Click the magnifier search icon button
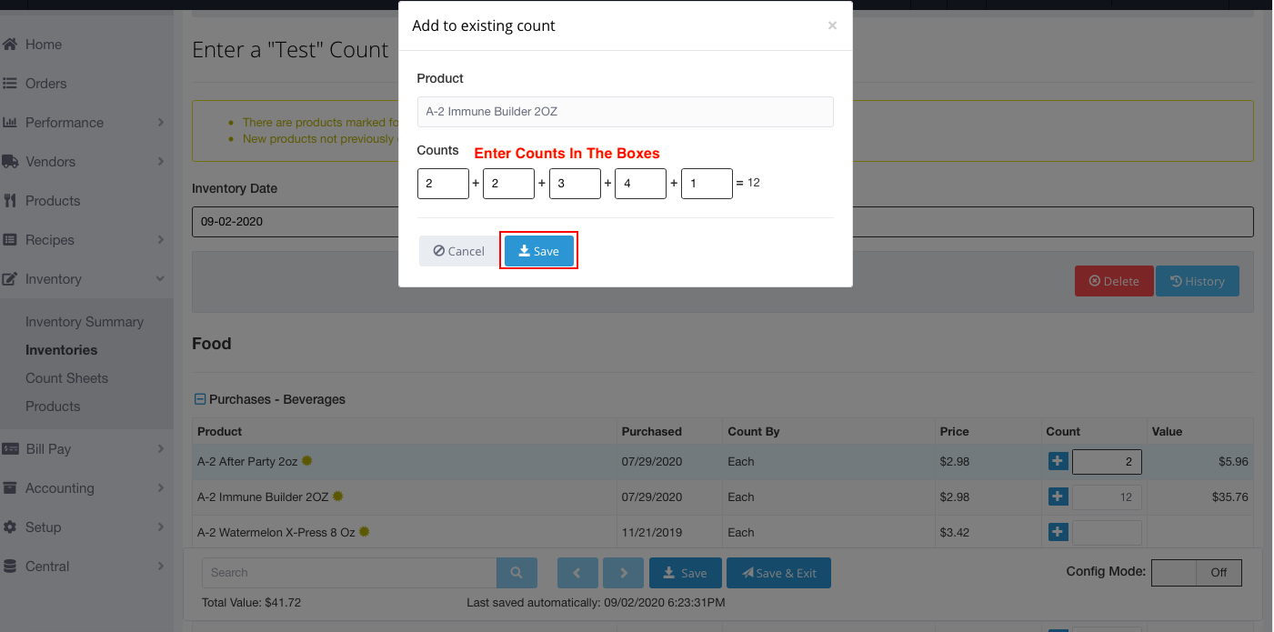Screen dimensions: 1274x632 (517, 573)
